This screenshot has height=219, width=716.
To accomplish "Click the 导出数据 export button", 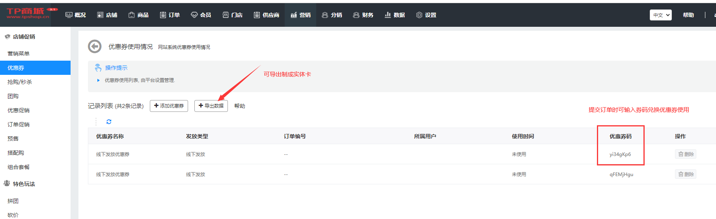I will click(211, 106).
